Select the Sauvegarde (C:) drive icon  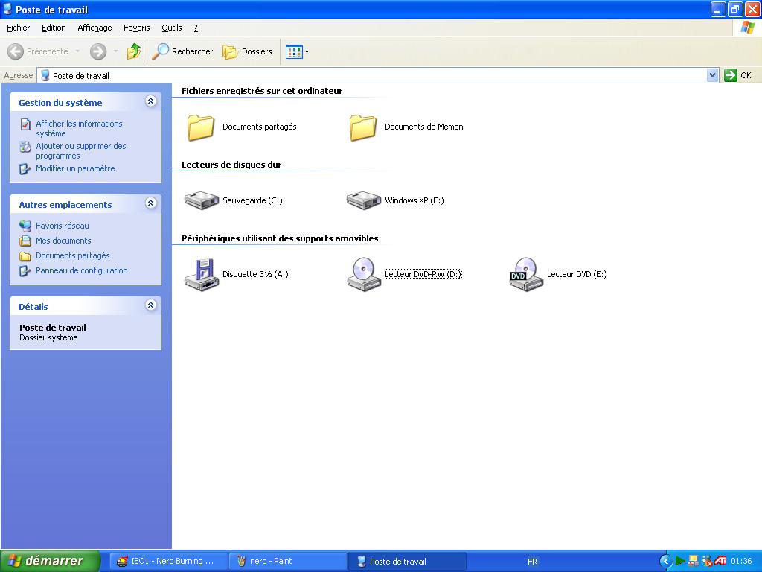(x=202, y=200)
